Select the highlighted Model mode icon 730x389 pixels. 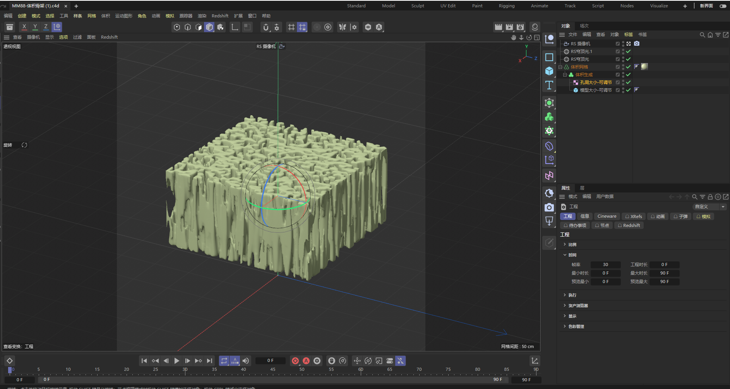(209, 27)
